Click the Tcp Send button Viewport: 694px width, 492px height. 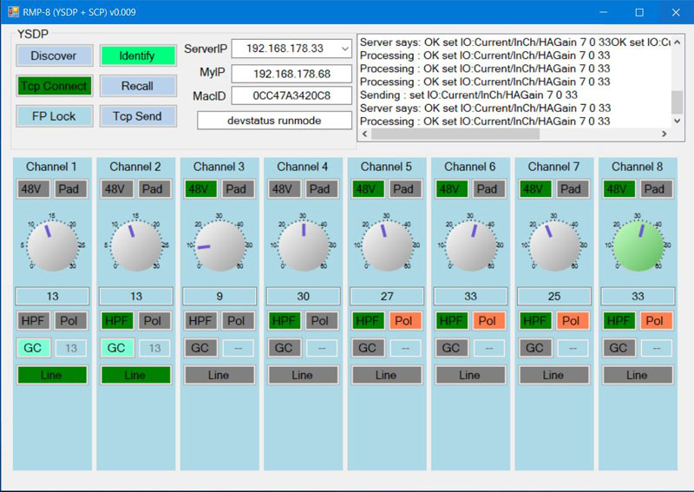[138, 116]
